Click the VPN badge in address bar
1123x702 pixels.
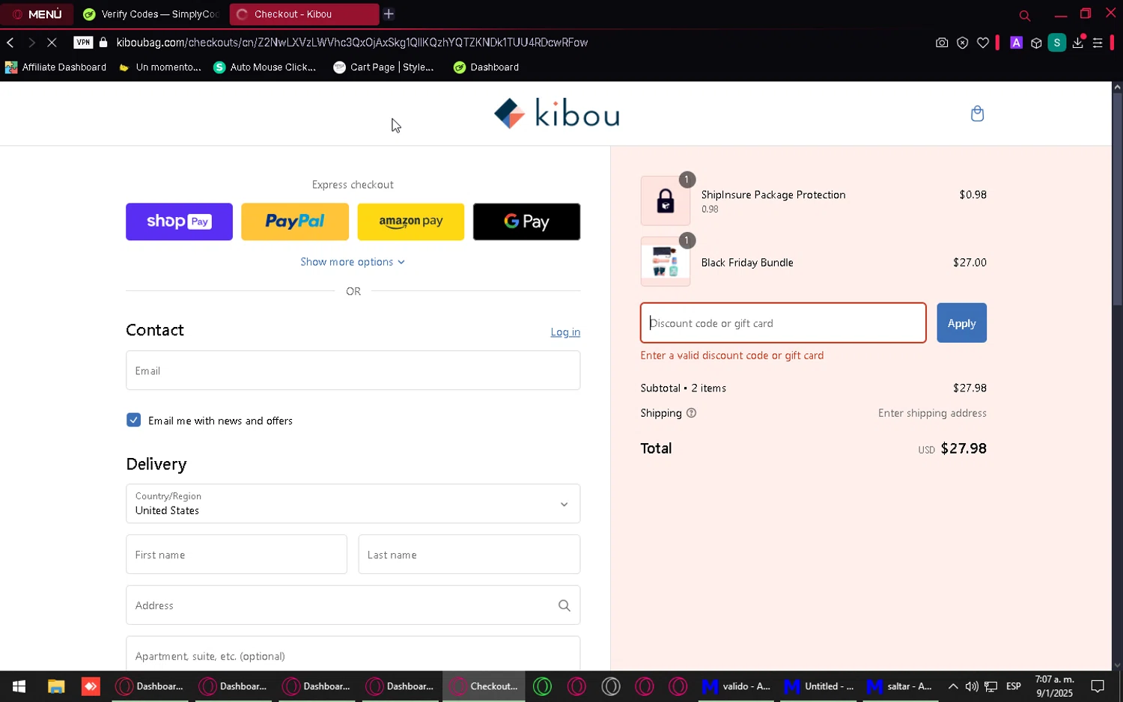[x=83, y=43]
